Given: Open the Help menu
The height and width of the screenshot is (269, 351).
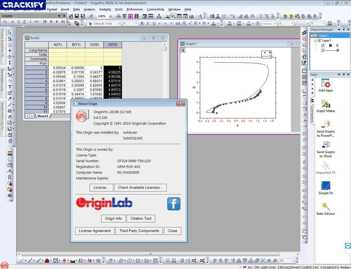Looking at the screenshot, I should tap(188, 9).
